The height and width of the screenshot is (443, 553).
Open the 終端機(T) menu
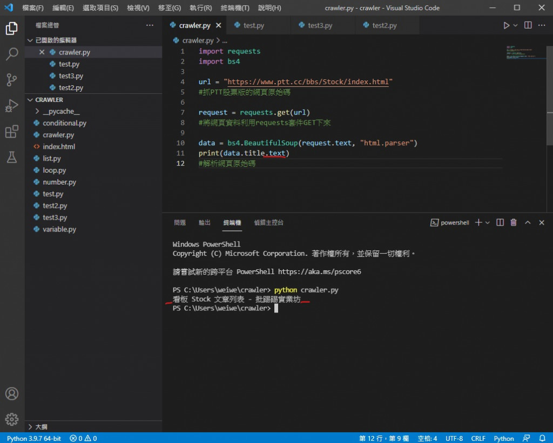tap(235, 8)
